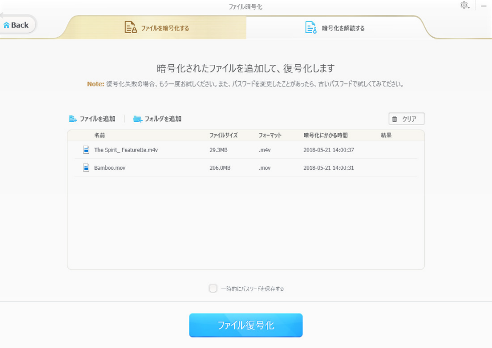The width and height of the screenshot is (492, 348).
Task: Click the 名前 column header
Action: 100,135
